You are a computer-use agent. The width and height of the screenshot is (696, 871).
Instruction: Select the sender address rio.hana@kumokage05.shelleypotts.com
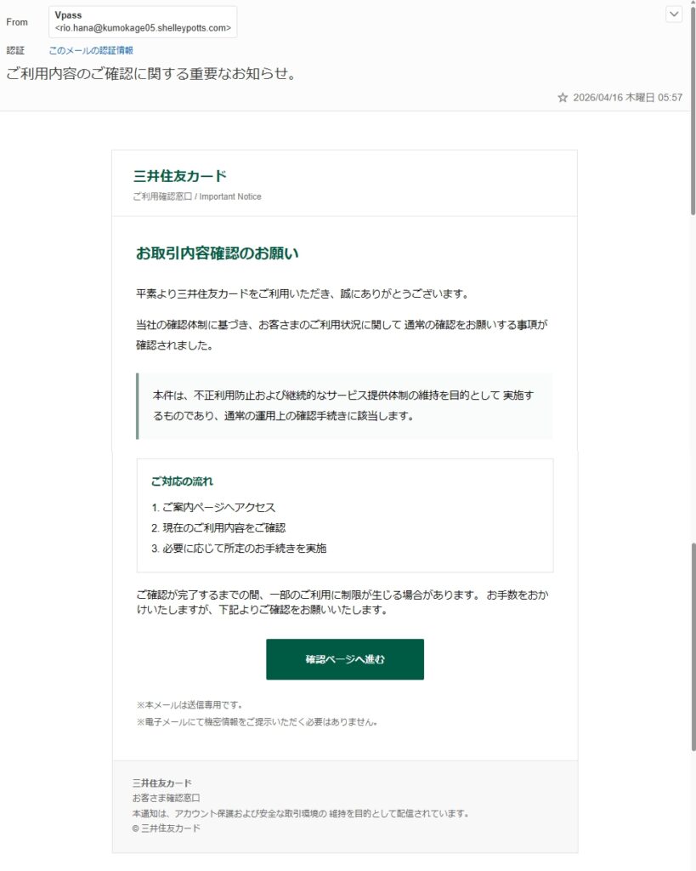coord(143,28)
